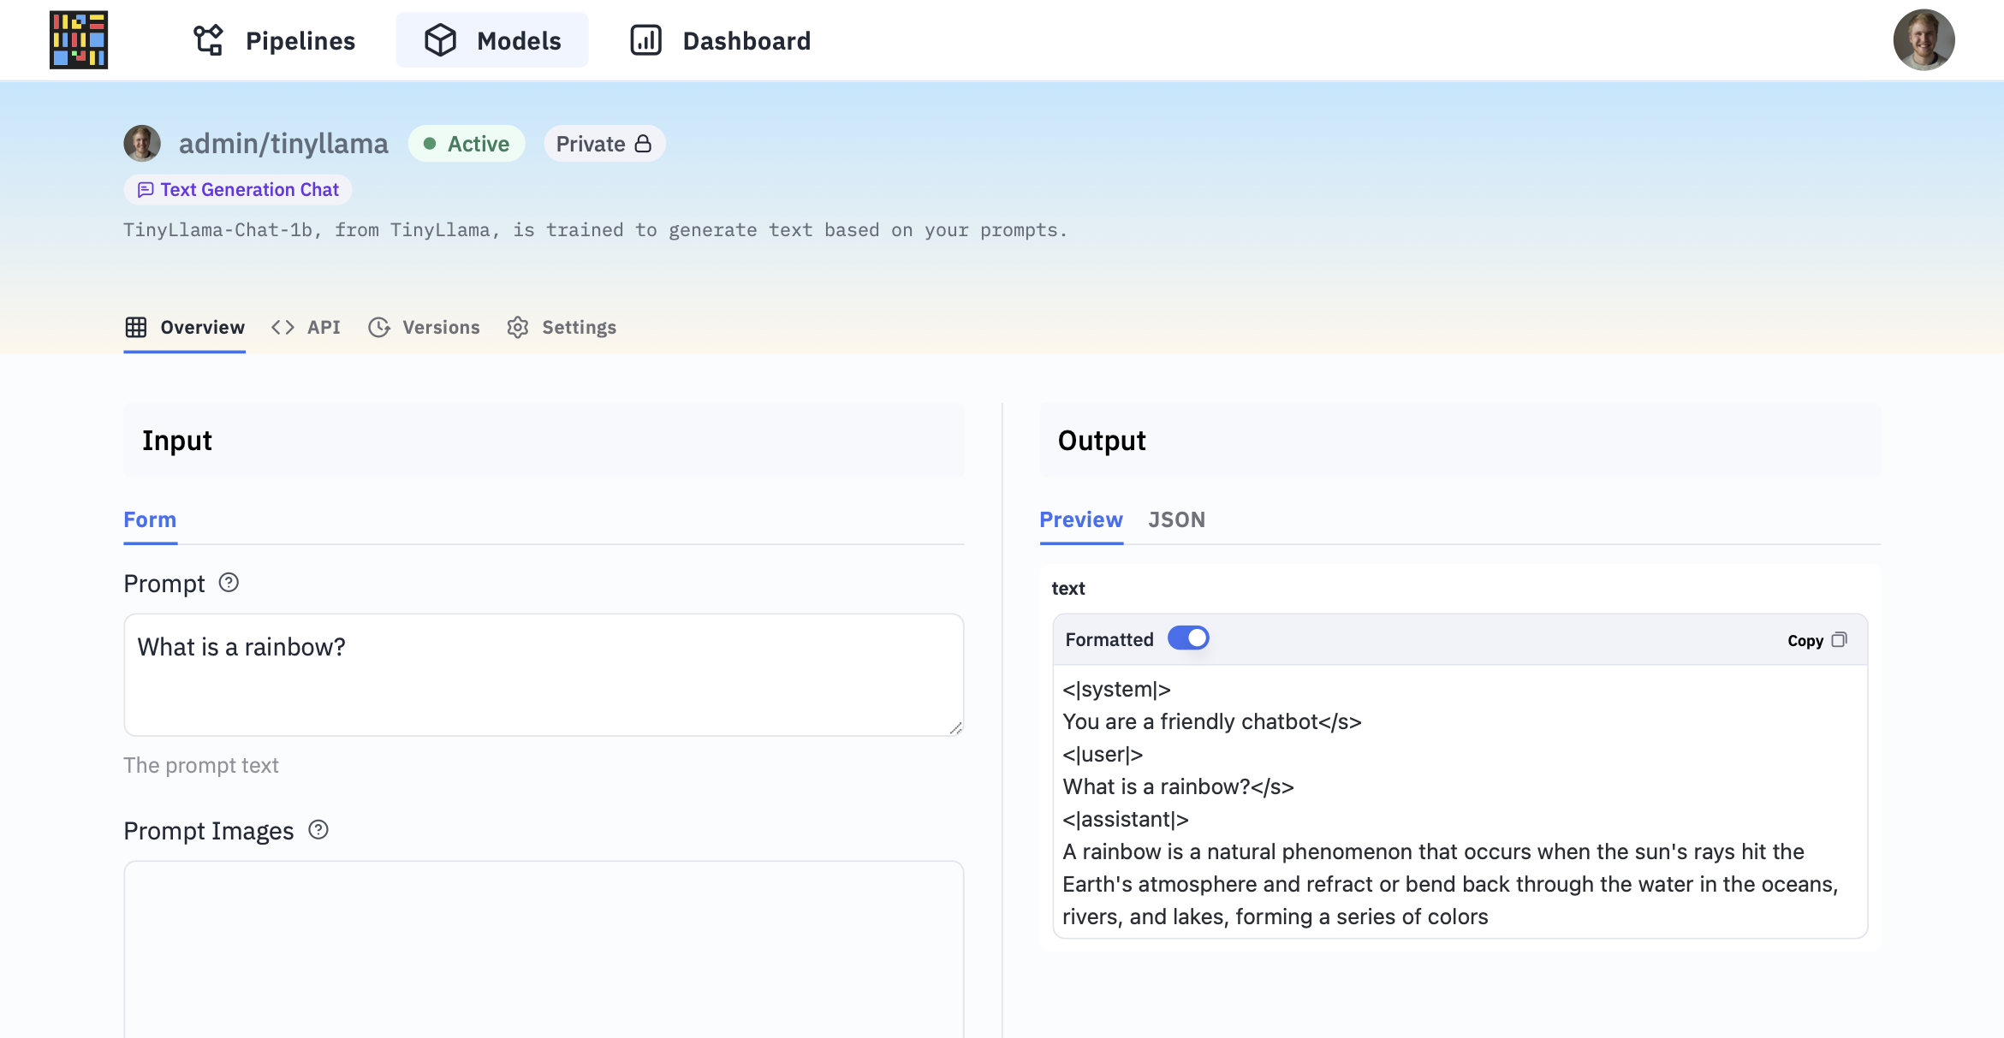Switch output to the JSON tab

1176,520
